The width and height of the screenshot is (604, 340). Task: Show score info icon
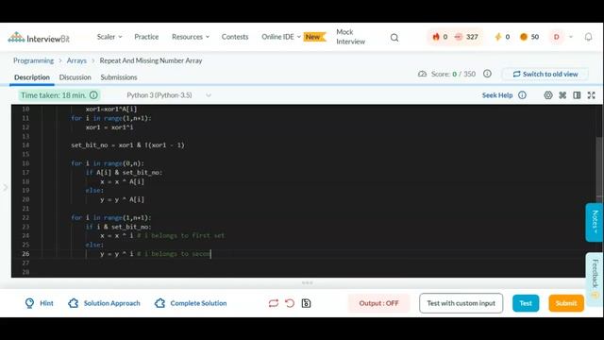click(487, 74)
